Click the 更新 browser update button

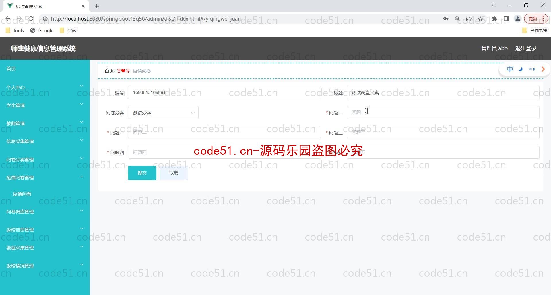536,19
